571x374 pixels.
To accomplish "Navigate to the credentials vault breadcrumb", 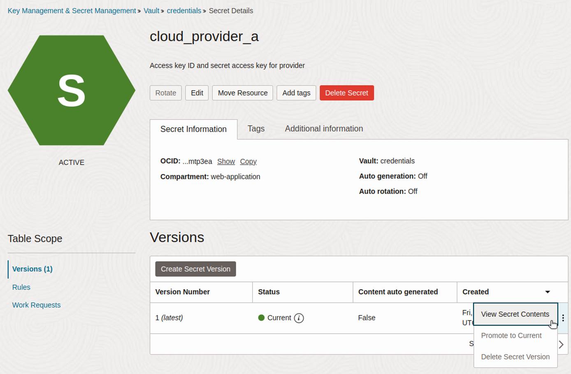I will (184, 11).
